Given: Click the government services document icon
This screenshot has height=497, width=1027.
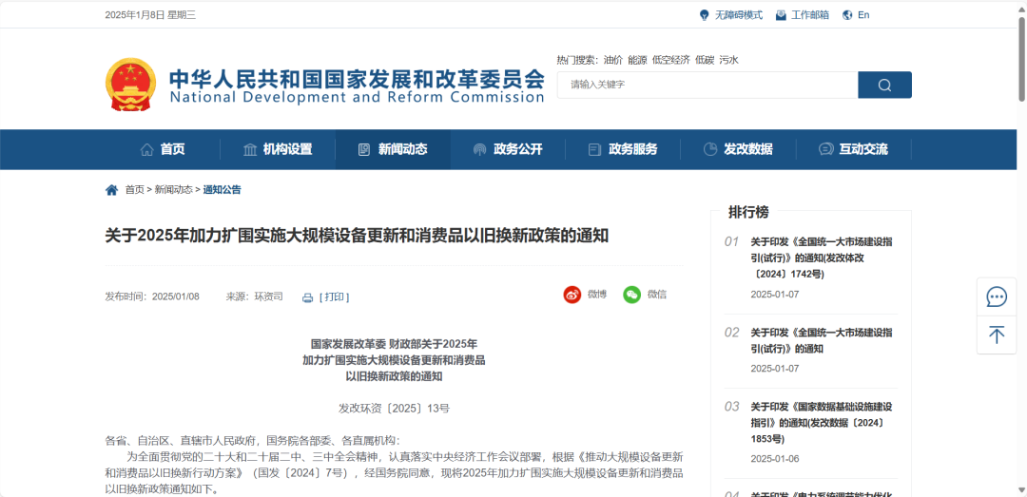Looking at the screenshot, I should tap(594, 149).
